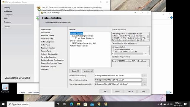Select Shared Features tree node
This screenshot has height=107, width=190.
click(76, 41)
